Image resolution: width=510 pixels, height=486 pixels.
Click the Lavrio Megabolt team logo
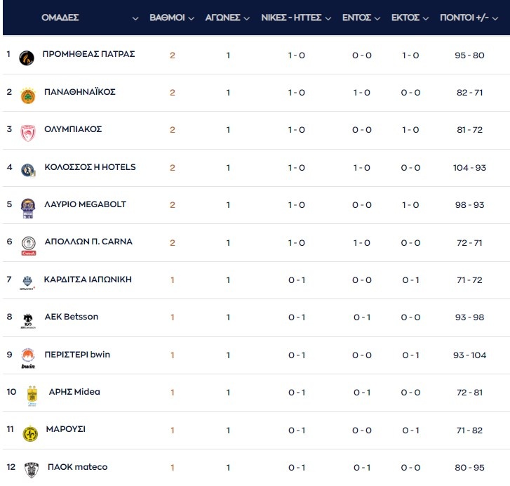[27, 208]
